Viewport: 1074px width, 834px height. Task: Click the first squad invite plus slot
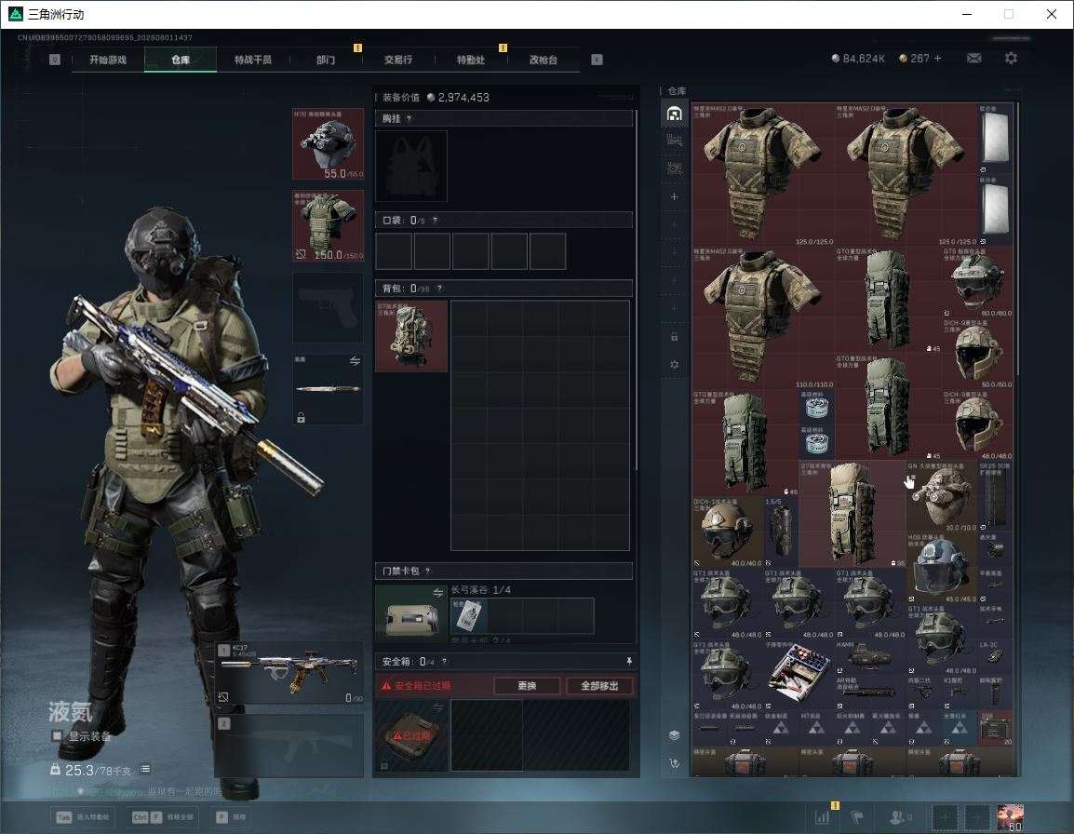click(945, 817)
